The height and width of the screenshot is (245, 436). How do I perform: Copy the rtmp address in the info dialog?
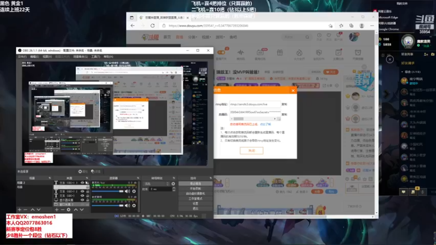coord(284,104)
